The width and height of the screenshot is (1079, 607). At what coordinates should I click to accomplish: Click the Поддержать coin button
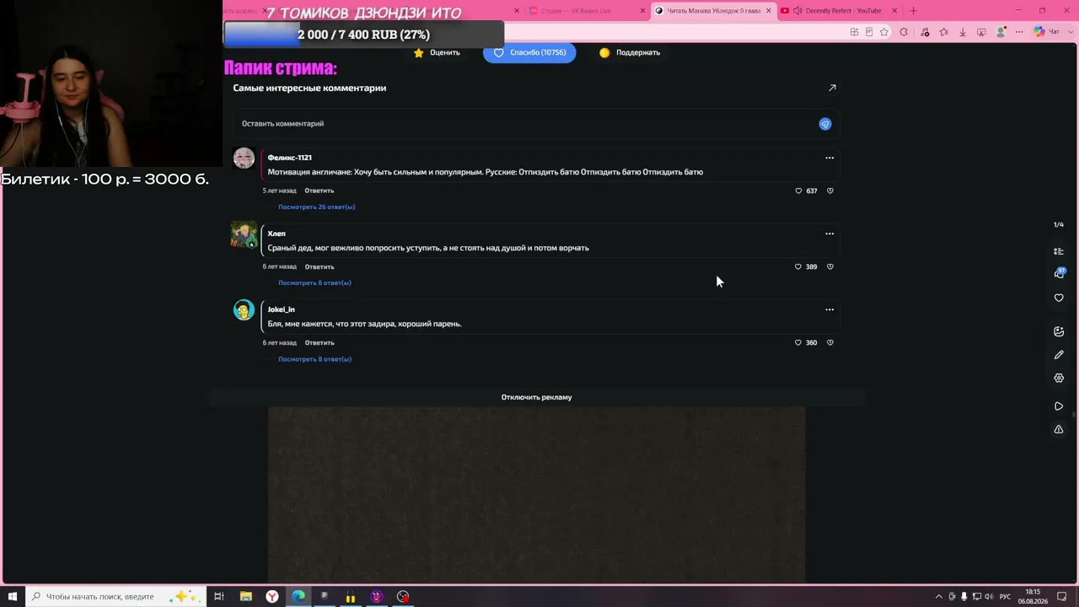tap(630, 52)
